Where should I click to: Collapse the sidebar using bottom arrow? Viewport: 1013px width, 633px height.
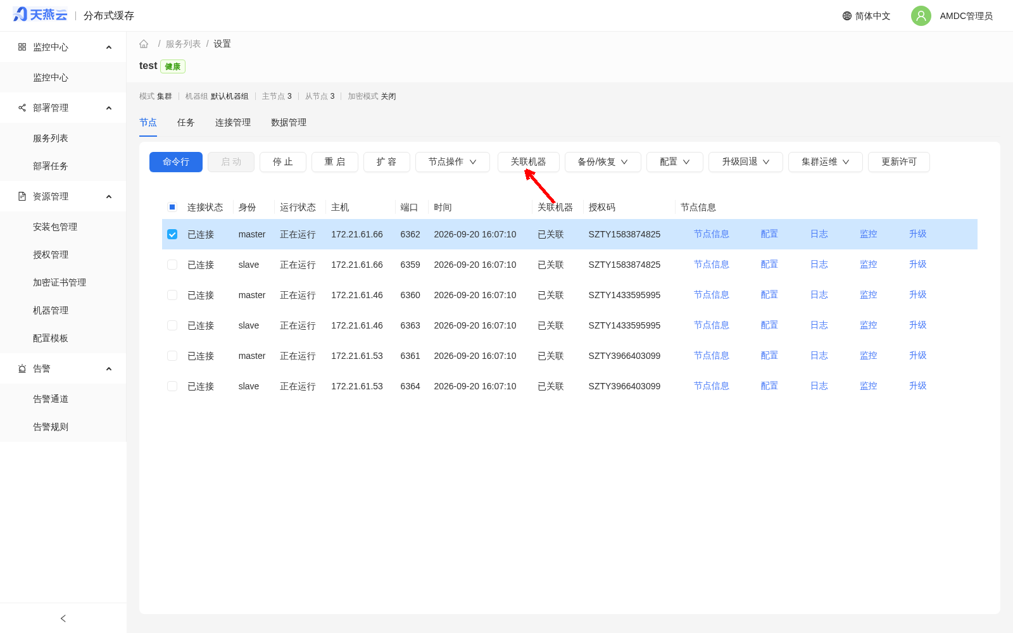pos(63,618)
